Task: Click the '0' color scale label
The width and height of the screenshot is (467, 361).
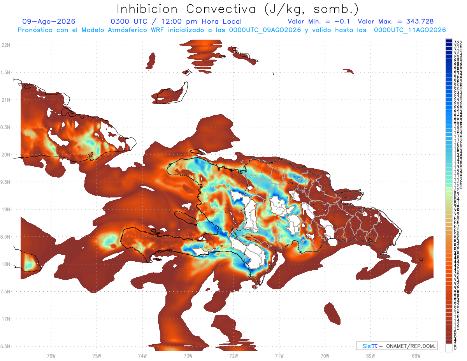Action: (455, 348)
